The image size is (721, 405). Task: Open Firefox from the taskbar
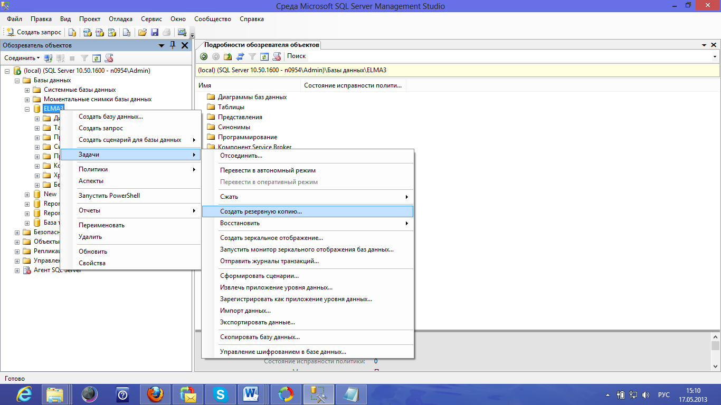pyautogui.click(x=155, y=394)
